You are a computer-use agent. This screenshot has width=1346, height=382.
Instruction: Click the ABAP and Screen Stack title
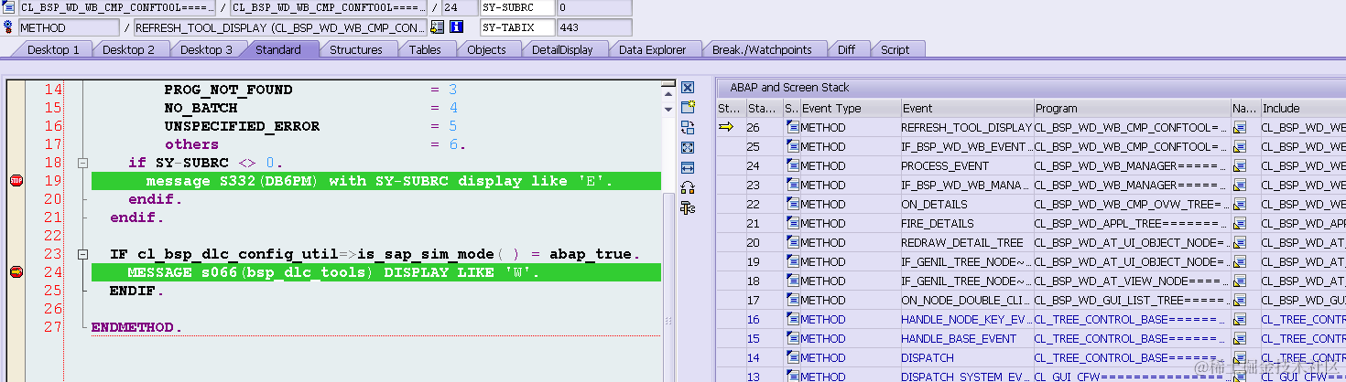(x=789, y=88)
